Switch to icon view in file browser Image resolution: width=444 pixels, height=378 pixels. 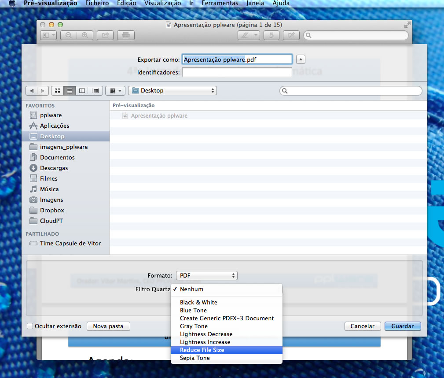(x=57, y=91)
